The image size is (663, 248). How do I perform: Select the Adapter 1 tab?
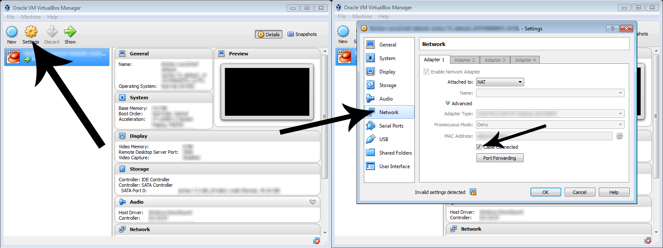pyautogui.click(x=434, y=60)
